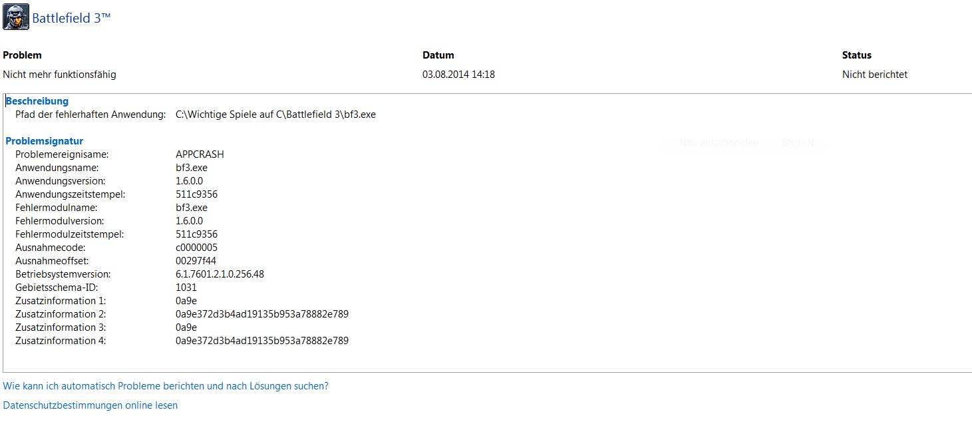
Task: Select 1.6.0.0 value next to Fehlermodulversion
Action: pyautogui.click(x=189, y=221)
